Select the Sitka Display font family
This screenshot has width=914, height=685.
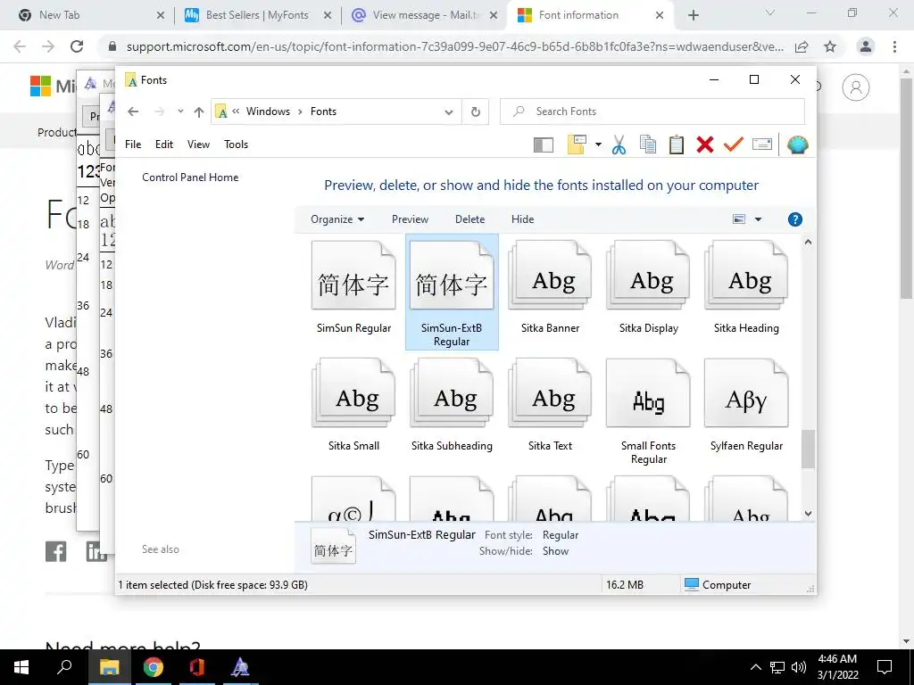click(x=648, y=288)
